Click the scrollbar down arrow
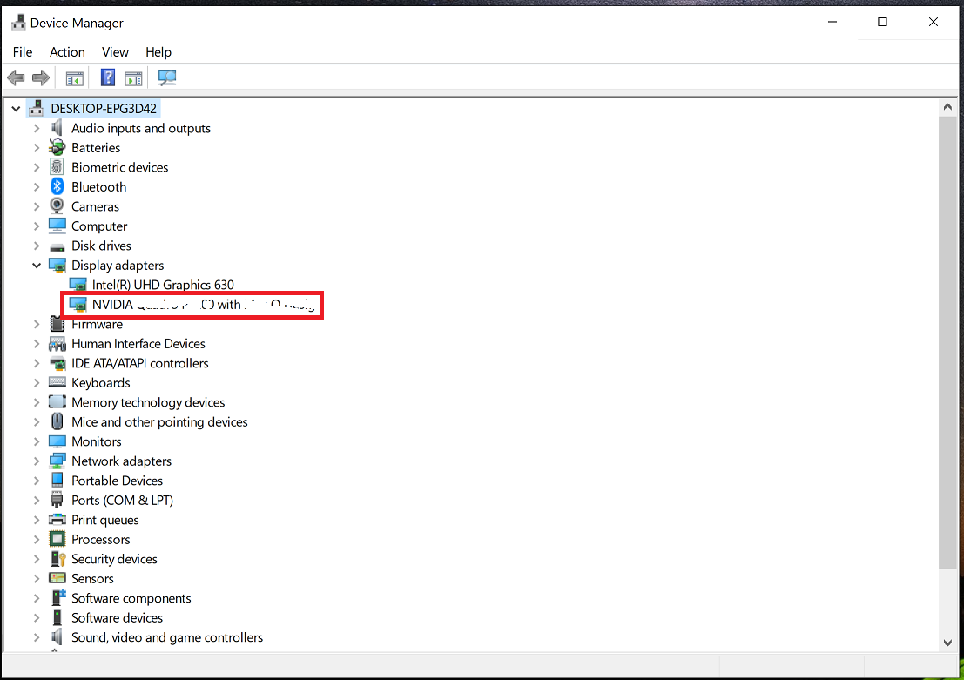 click(x=948, y=643)
